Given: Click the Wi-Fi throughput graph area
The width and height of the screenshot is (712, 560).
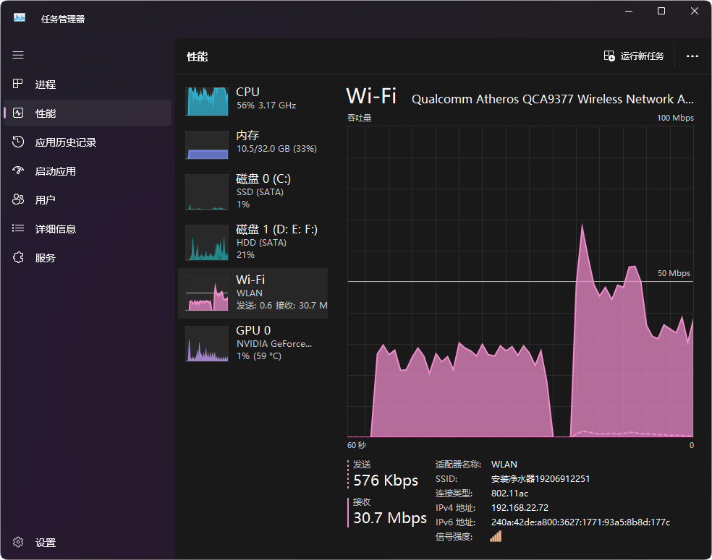Looking at the screenshot, I should [x=520, y=282].
